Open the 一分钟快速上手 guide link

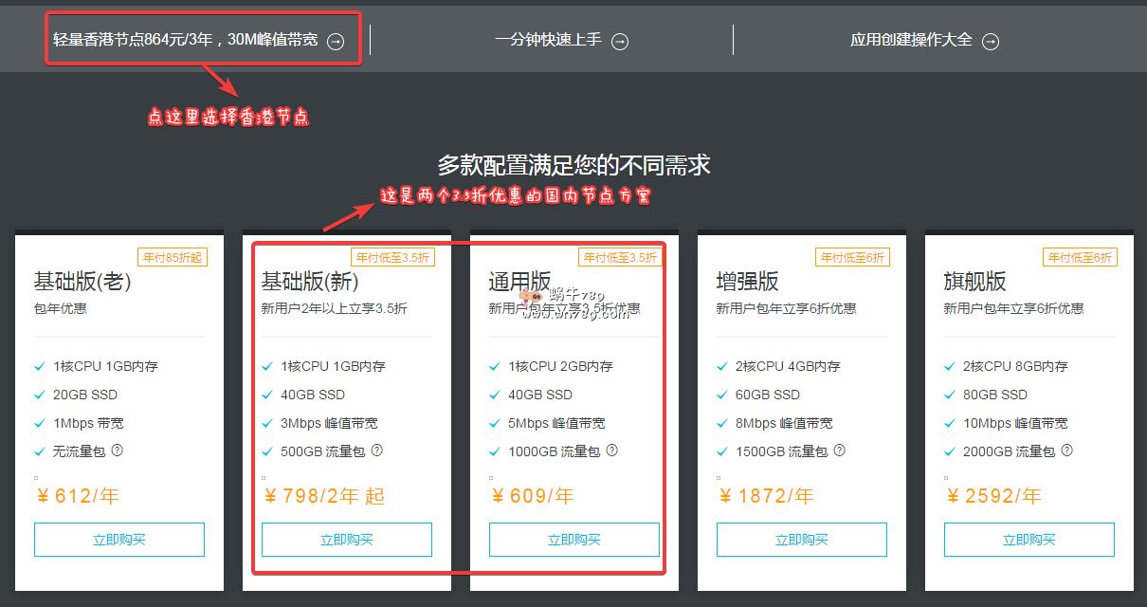548,40
